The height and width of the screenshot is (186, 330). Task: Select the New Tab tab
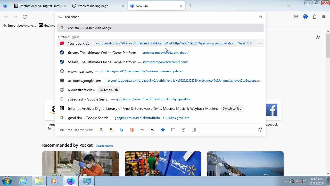156,6
